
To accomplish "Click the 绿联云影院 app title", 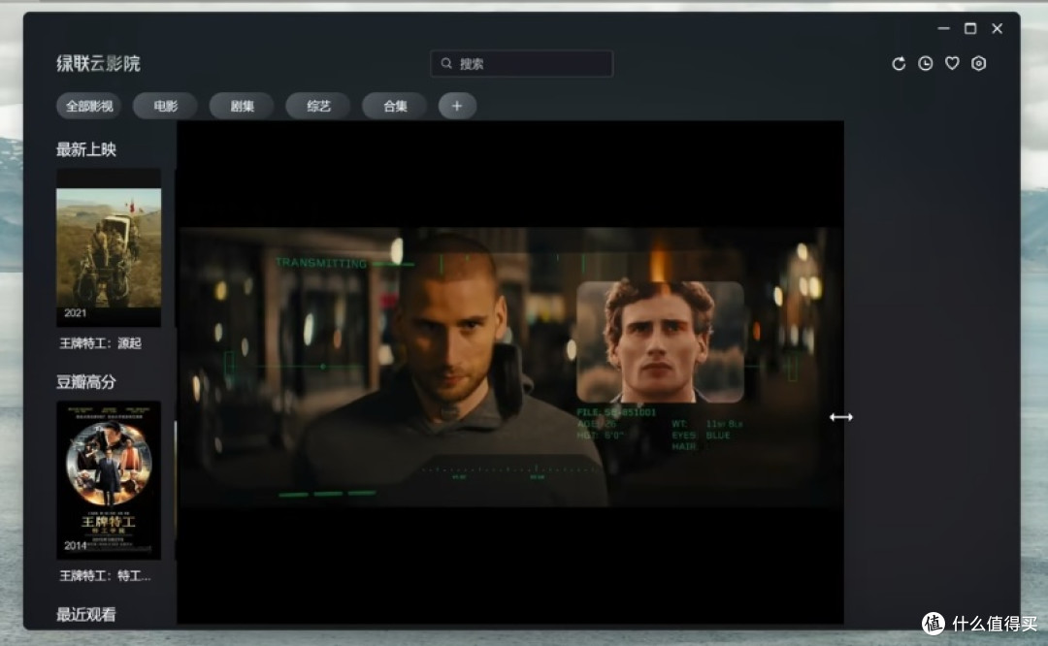I will click(x=98, y=63).
